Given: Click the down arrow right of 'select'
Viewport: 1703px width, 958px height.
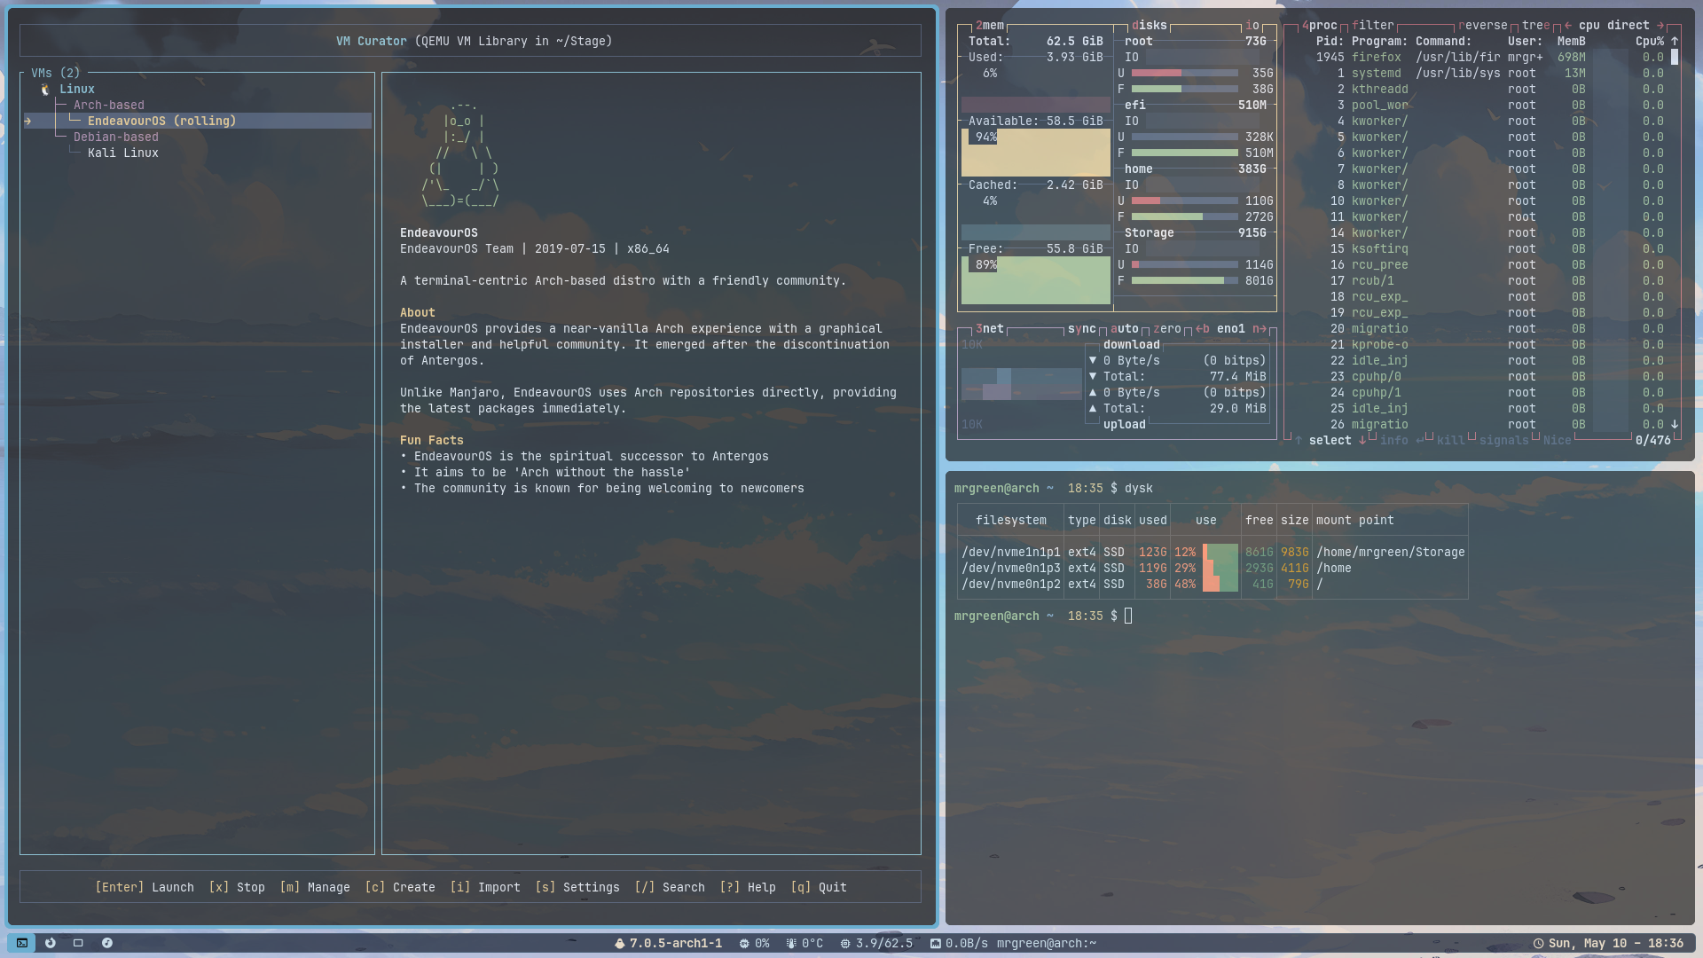Looking at the screenshot, I should click(1362, 440).
